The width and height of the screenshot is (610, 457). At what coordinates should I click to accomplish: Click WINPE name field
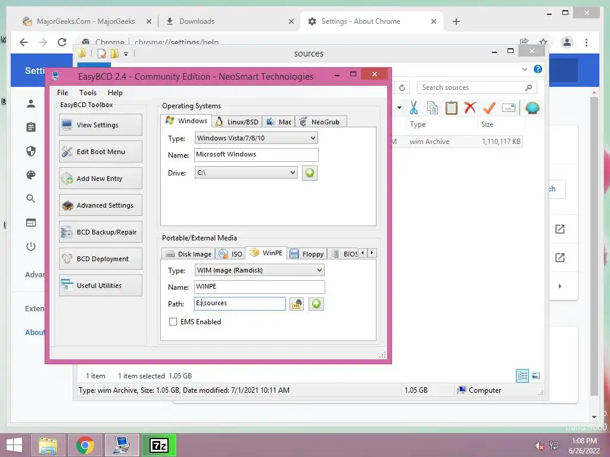pos(260,287)
